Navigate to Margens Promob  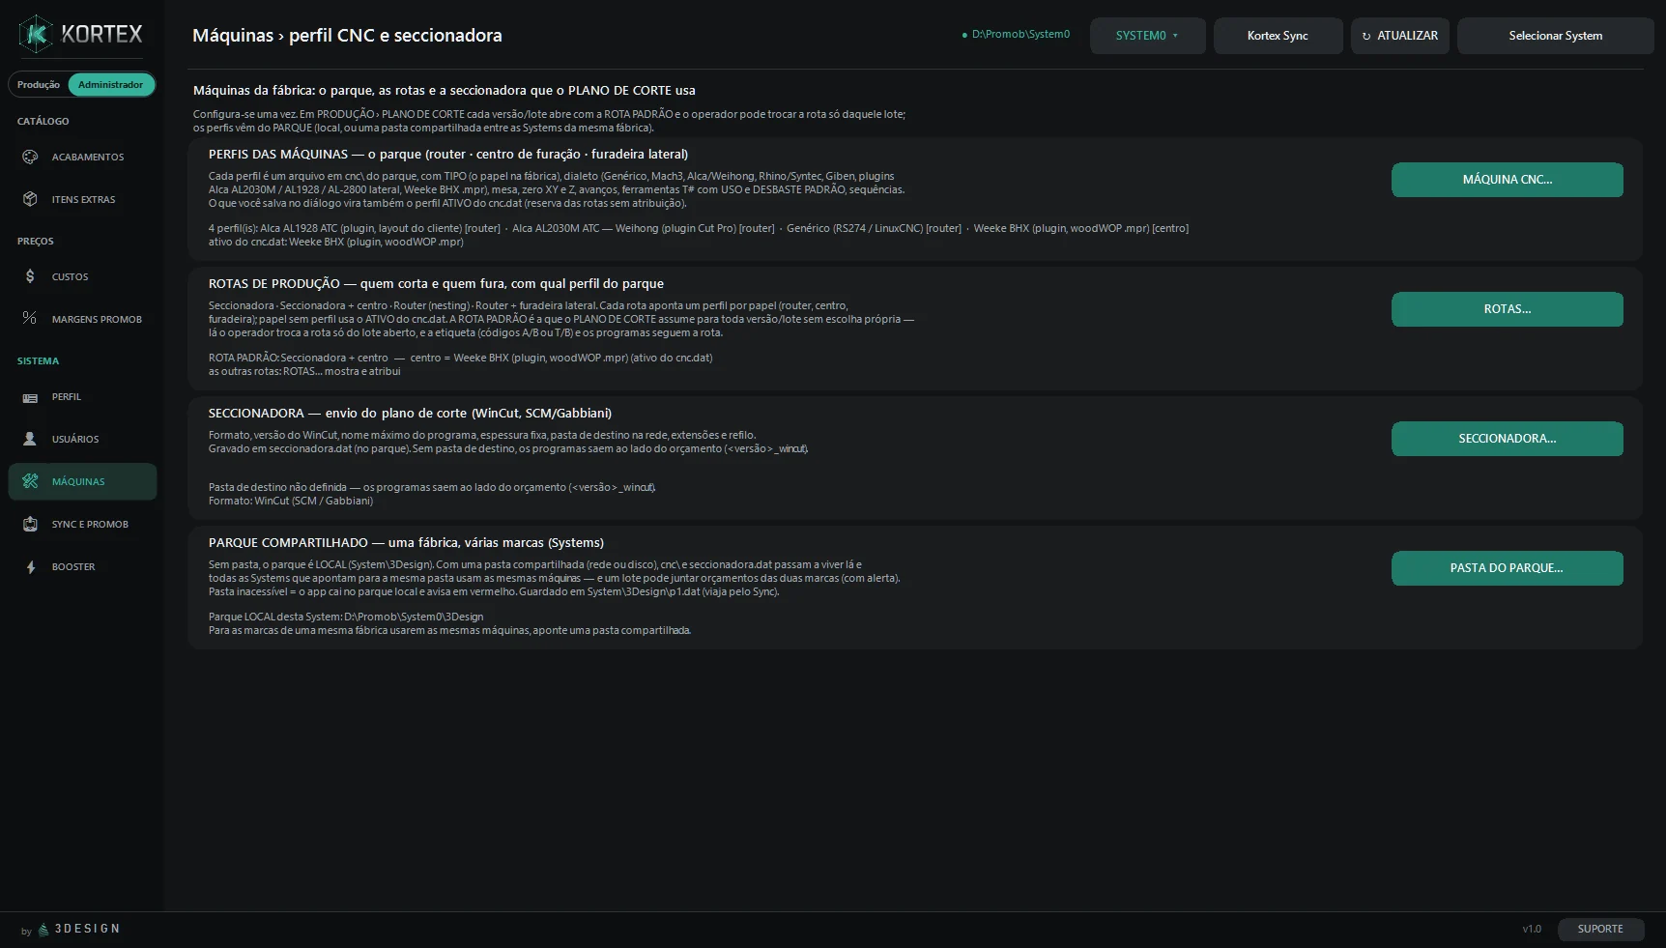(x=82, y=319)
